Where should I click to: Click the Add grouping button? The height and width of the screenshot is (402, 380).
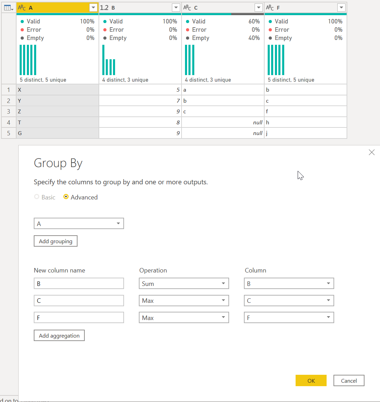click(56, 241)
